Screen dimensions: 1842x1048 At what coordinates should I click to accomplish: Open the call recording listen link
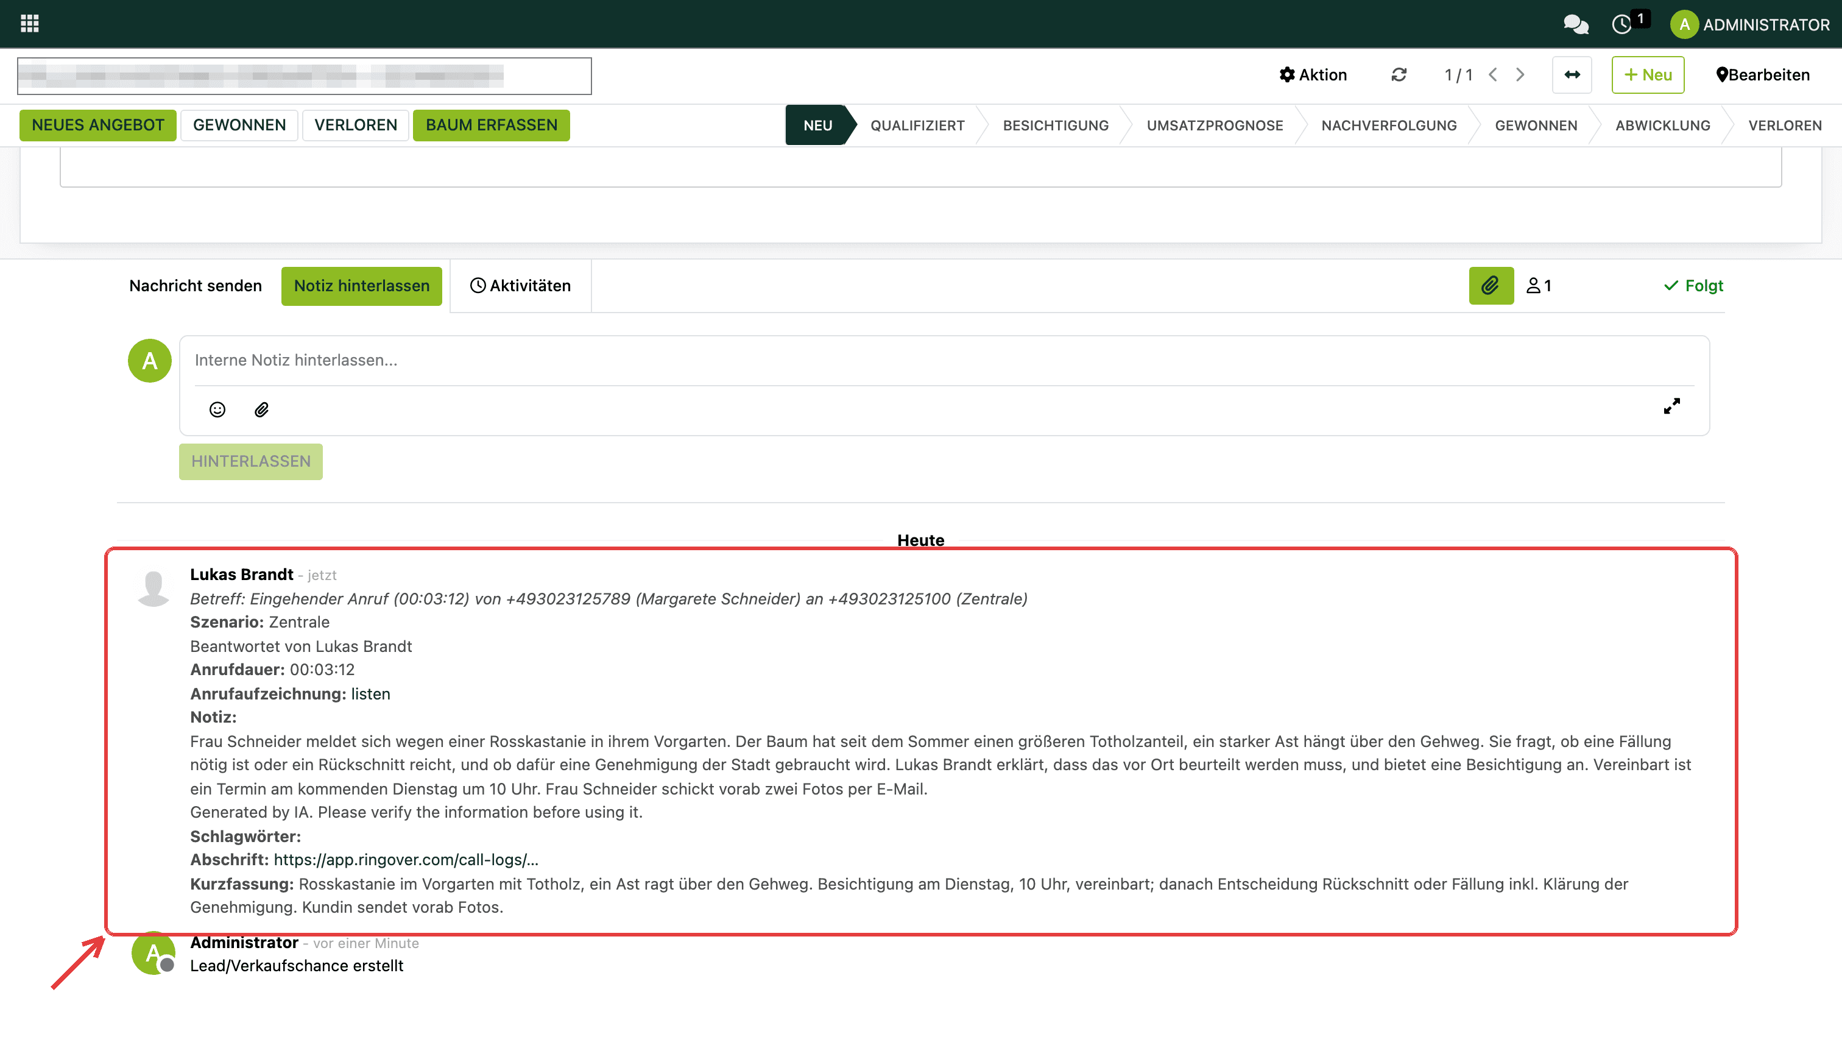tap(370, 694)
